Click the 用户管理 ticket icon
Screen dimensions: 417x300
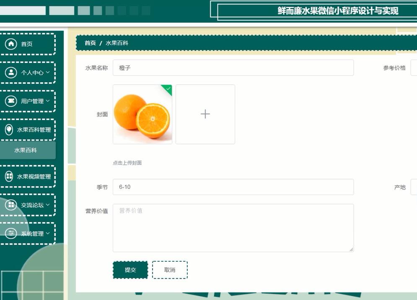pos(11,101)
